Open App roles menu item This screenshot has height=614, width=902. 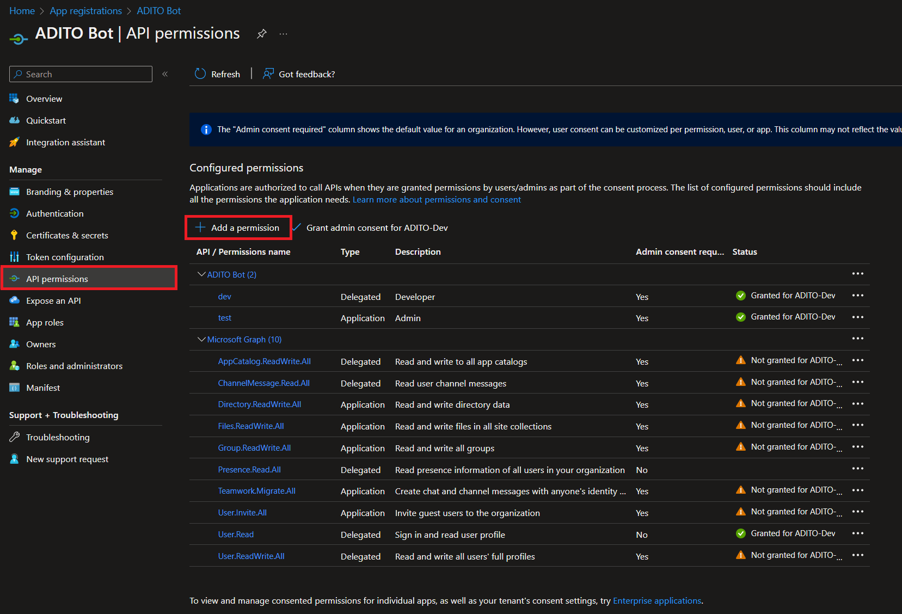coord(45,322)
